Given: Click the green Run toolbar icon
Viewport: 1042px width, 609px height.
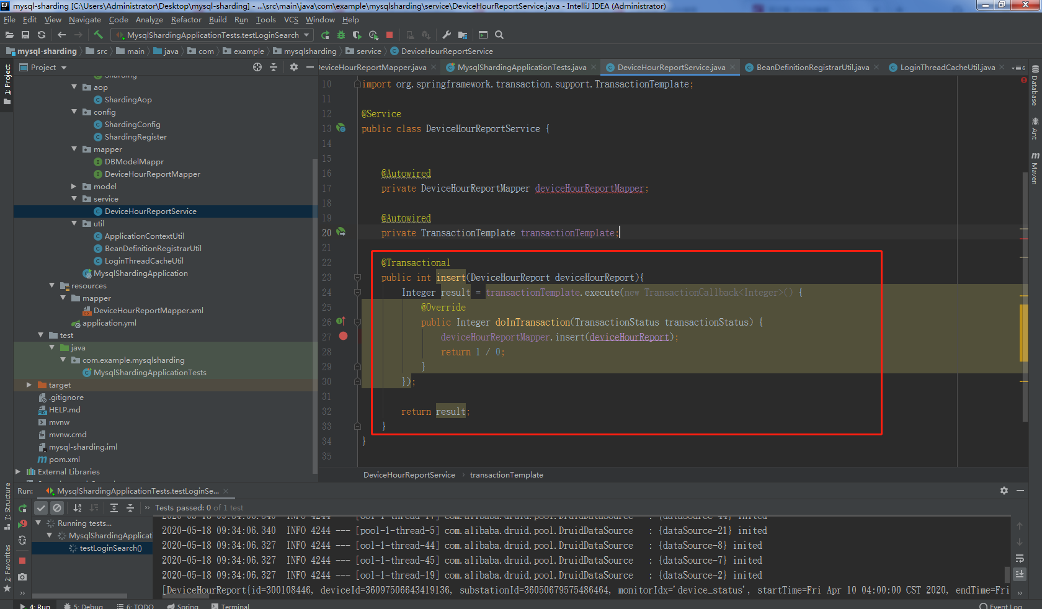Looking at the screenshot, I should (x=325, y=35).
